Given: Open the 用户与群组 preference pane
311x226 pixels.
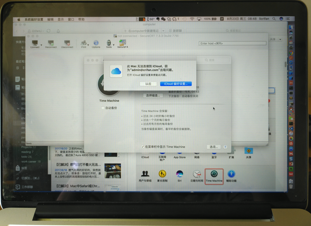Looking at the screenshot, I should (145, 176).
